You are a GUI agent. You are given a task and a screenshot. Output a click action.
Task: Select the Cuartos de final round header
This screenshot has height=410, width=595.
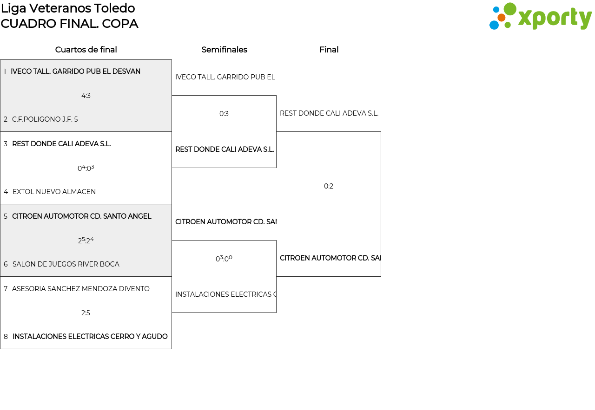(x=86, y=50)
